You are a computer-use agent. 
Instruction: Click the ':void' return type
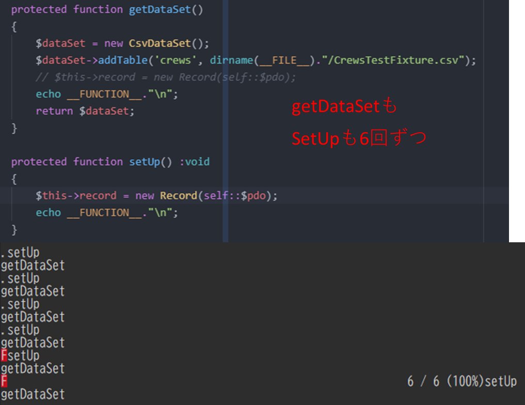click(x=195, y=162)
